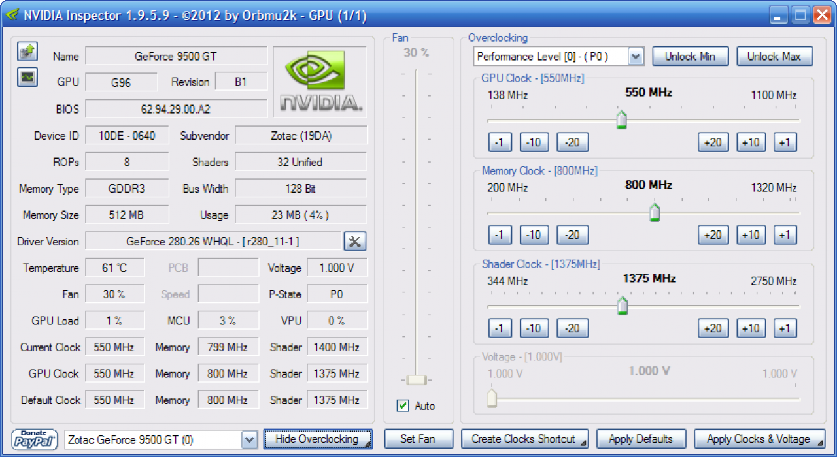Click Hide Overclocking button
Viewport: 837px width, 457px height.
318,439
